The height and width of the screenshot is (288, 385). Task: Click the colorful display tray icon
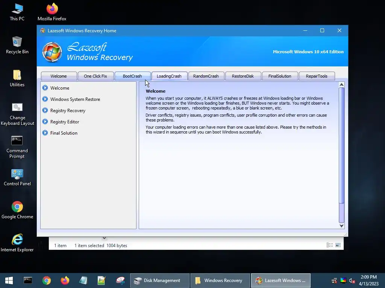click(x=343, y=280)
